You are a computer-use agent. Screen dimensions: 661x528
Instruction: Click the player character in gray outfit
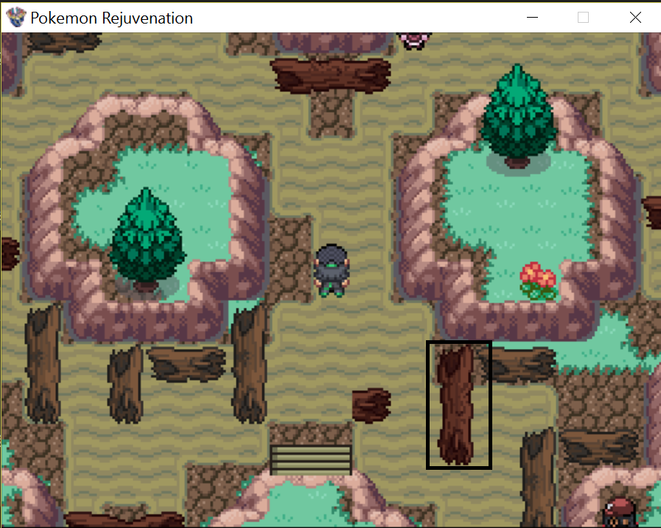pos(332,270)
